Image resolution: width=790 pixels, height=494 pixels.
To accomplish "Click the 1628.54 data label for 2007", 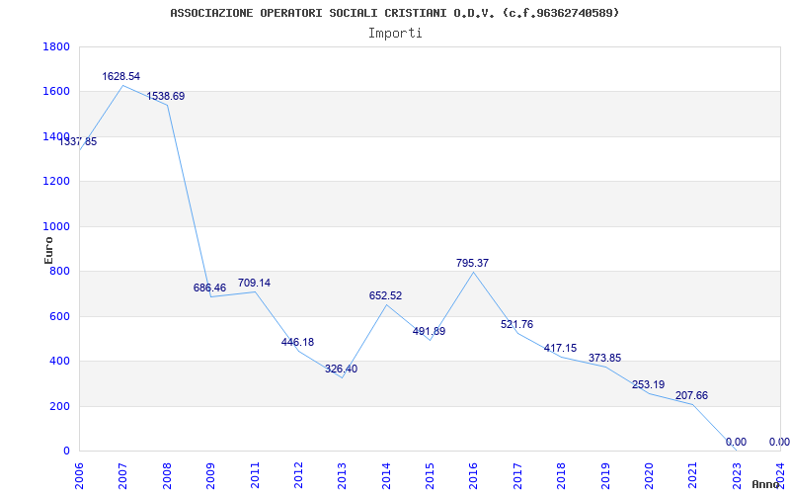I will (x=120, y=77).
